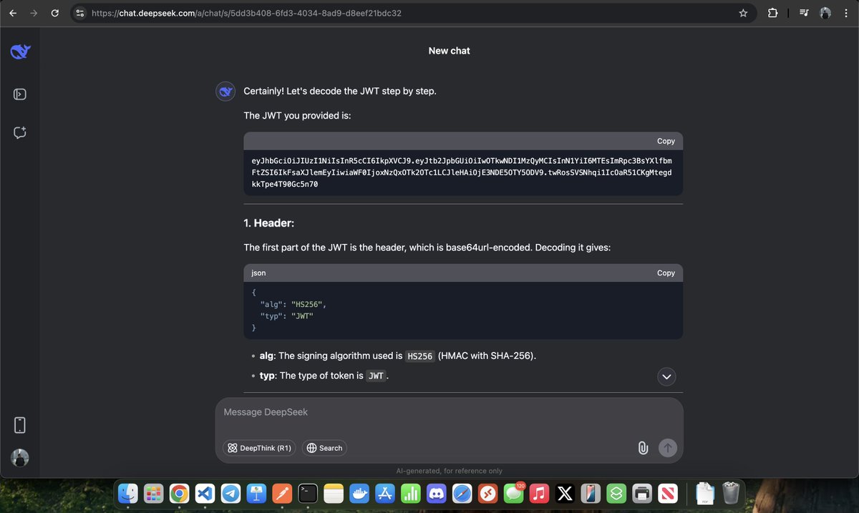The width and height of the screenshot is (859, 513).
Task: Click "The JWT you provided is:" text
Action: coord(297,115)
